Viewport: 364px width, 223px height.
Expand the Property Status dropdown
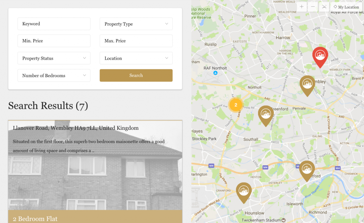point(54,58)
